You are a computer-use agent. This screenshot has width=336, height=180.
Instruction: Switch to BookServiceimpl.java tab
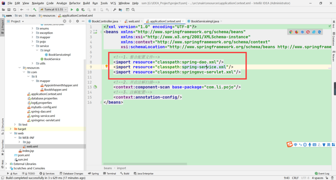(x=205, y=21)
